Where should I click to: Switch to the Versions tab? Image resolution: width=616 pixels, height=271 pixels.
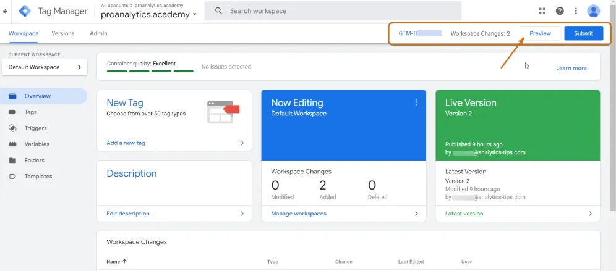click(x=63, y=33)
